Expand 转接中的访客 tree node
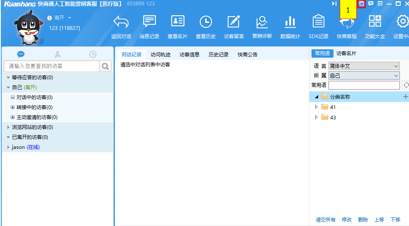409x226 pixels. coord(12,107)
